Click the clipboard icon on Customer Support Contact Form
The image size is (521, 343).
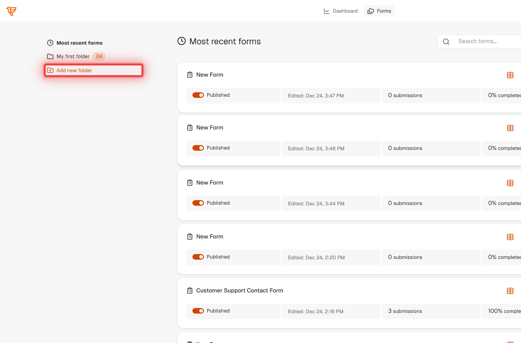click(190, 290)
